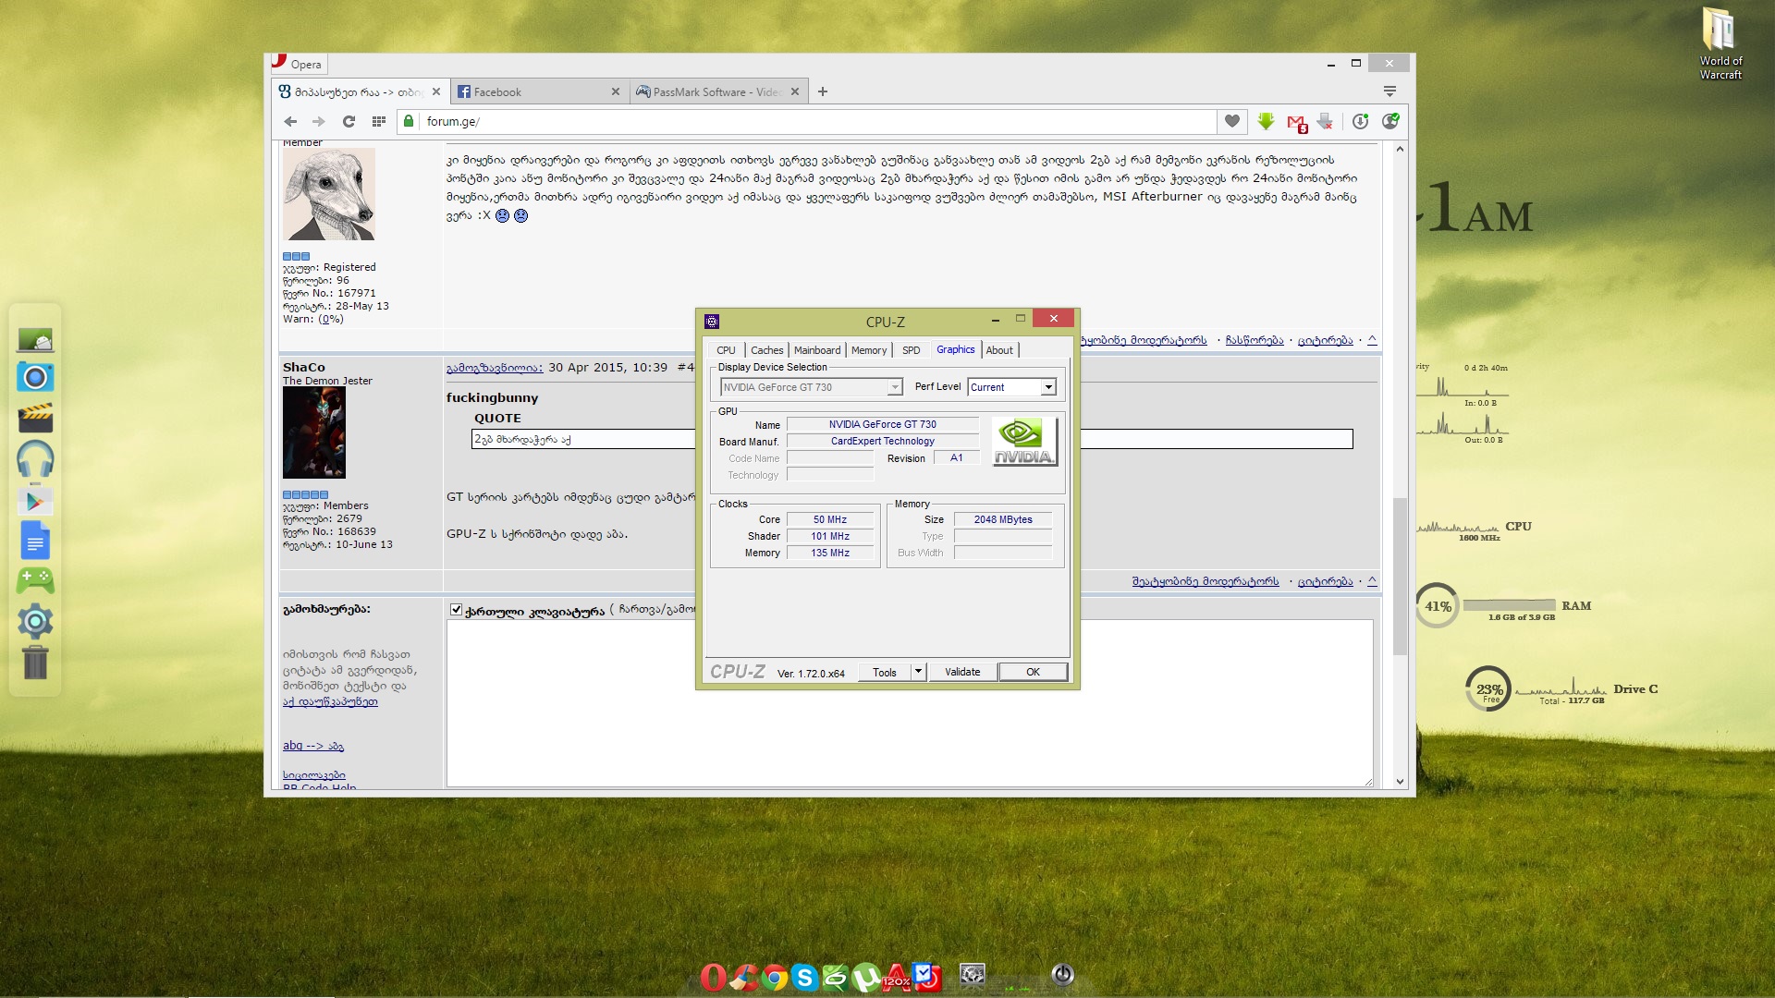Click the Gmail extension icon with badge
Viewport: 1775px width, 998px height.
[x=1296, y=122]
